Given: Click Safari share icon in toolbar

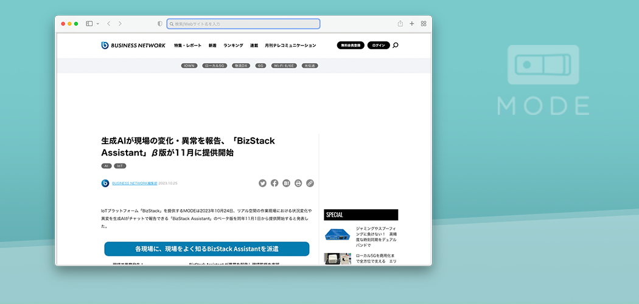Looking at the screenshot, I should pos(400,24).
